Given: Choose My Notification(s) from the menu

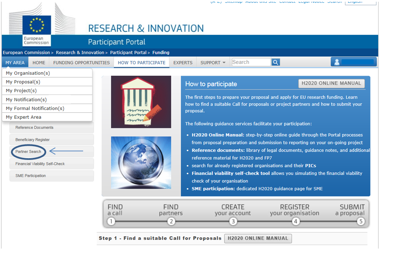Looking at the screenshot, I should [47, 100].
